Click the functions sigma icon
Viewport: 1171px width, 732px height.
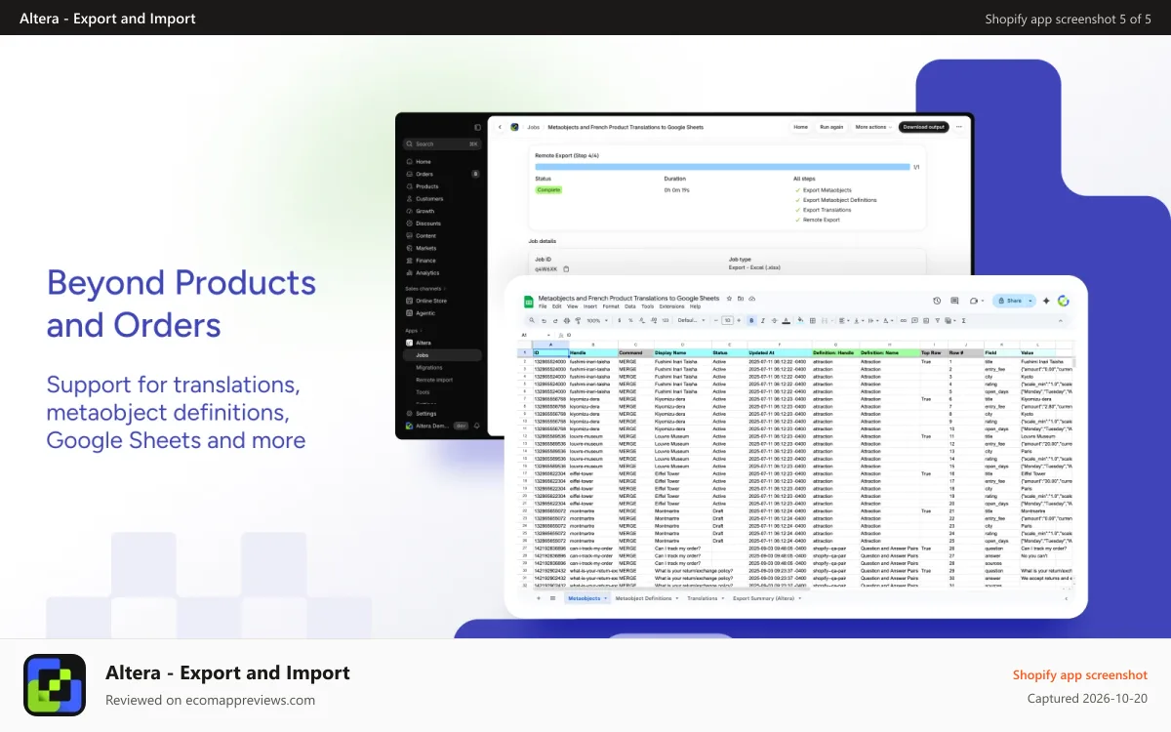[x=963, y=320]
